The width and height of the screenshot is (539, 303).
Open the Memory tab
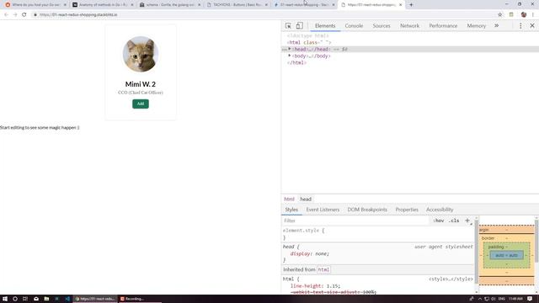tap(476, 26)
